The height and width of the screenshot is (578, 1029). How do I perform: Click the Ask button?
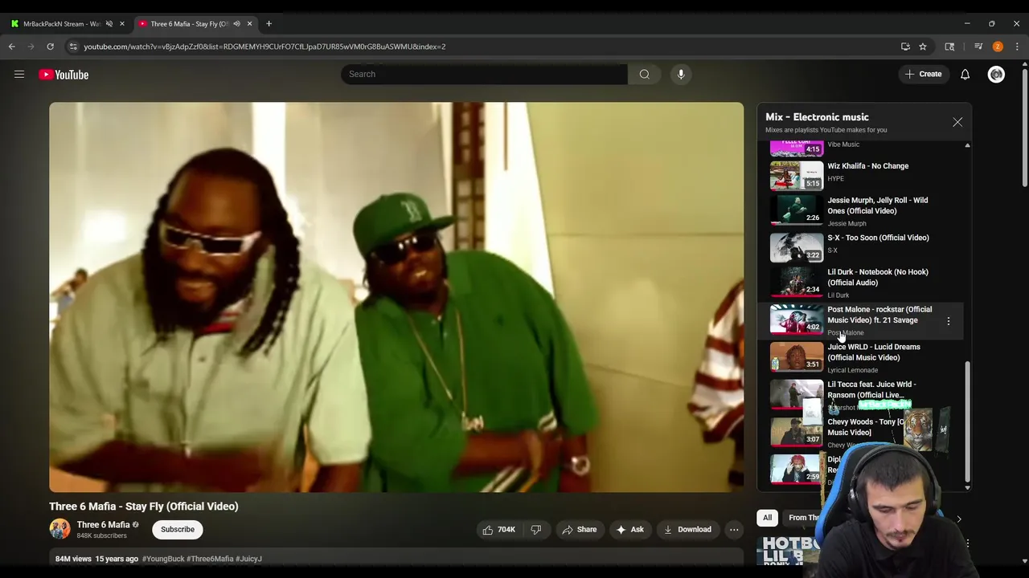point(629,530)
